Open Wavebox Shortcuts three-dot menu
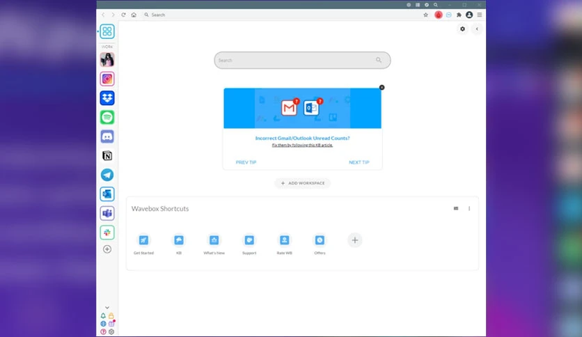The image size is (582, 337). [x=469, y=209]
